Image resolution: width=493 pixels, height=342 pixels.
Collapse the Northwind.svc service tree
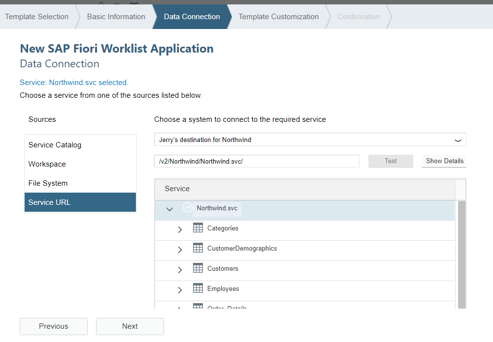click(x=170, y=209)
